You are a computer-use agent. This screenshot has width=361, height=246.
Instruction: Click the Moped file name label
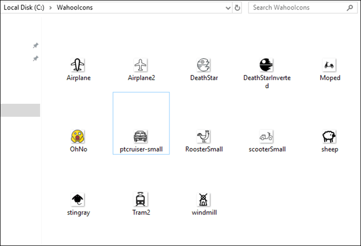point(330,78)
